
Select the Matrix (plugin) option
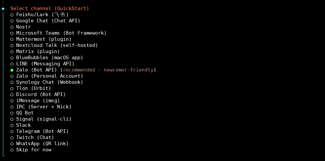[x=38, y=51]
